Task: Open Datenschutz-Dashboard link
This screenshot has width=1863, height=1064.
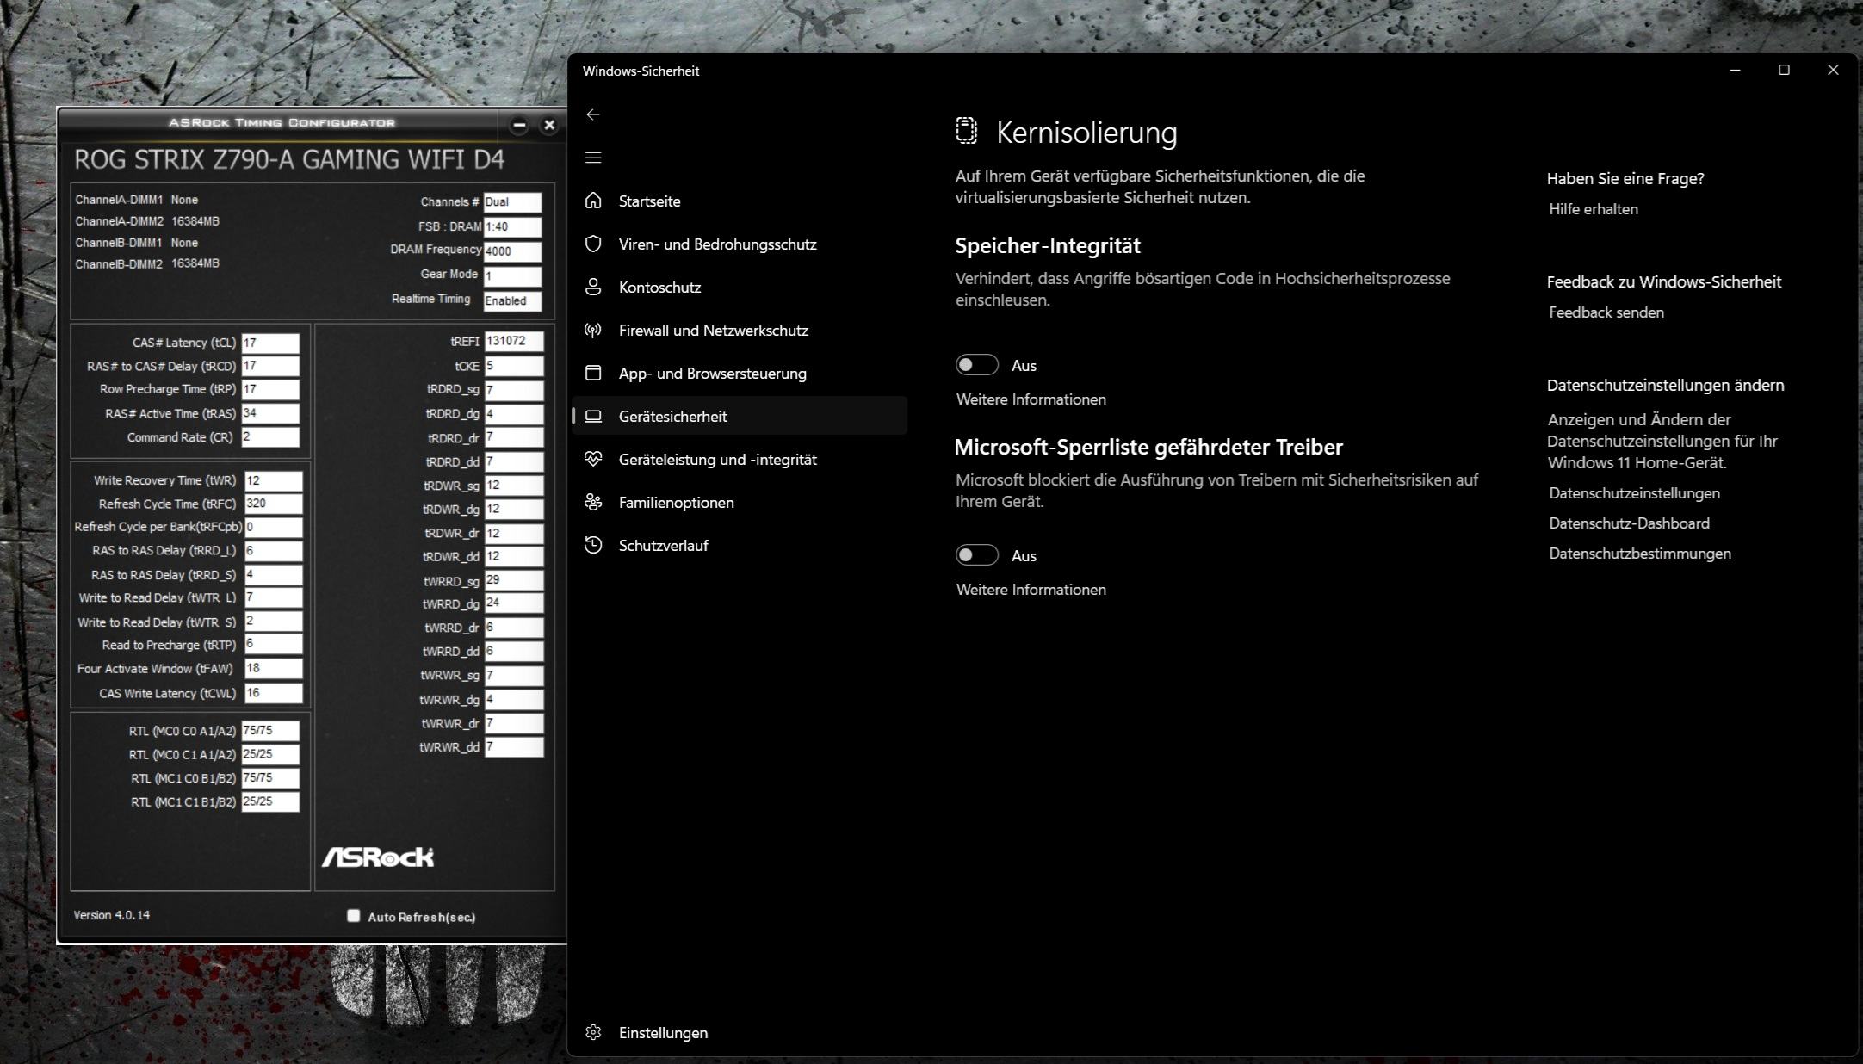Action: pyautogui.click(x=1629, y=523)
